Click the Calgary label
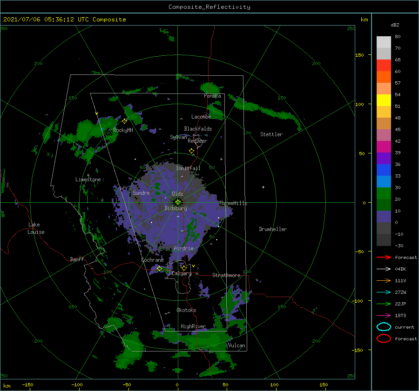Image resolution: width=419 pixels, height=391 pixels. click(x=182, y=273)
